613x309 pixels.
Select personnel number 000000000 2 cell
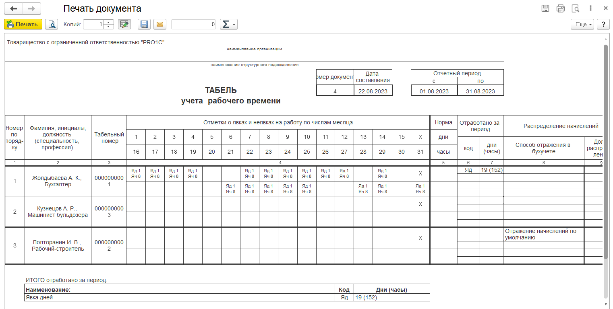pos(110,245)
